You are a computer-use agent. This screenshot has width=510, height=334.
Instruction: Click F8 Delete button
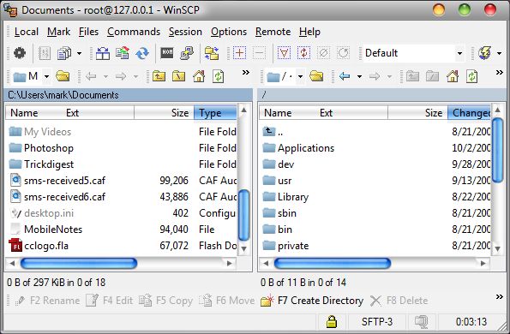pyautogui.click(x=399, y=301)
